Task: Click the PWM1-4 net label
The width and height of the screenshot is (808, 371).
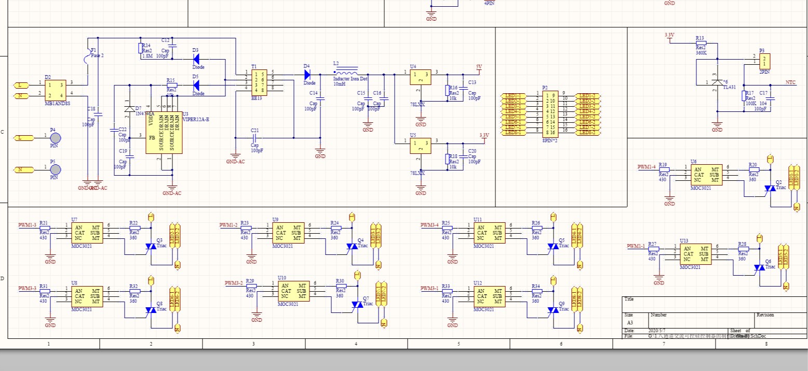Action: 647,167
